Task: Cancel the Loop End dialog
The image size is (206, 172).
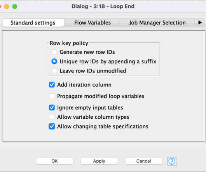Action: point(143,161)
